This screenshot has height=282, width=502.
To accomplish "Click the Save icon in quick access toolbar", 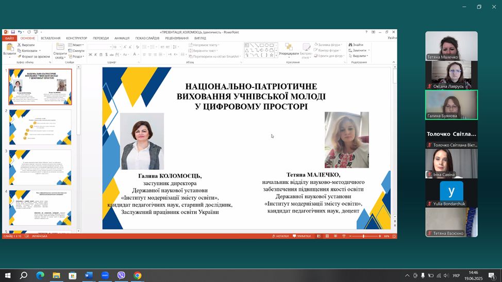I will click(x=13, y=32).
